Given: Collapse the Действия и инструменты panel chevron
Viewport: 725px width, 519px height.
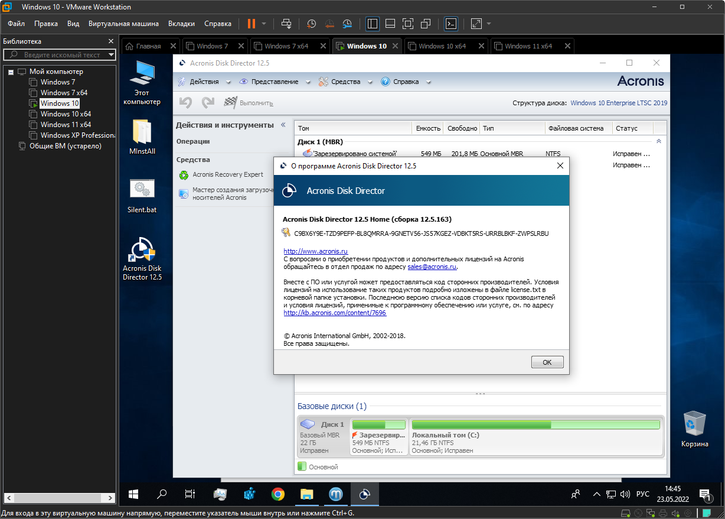Looking at the screenshot, I should 283,125.
